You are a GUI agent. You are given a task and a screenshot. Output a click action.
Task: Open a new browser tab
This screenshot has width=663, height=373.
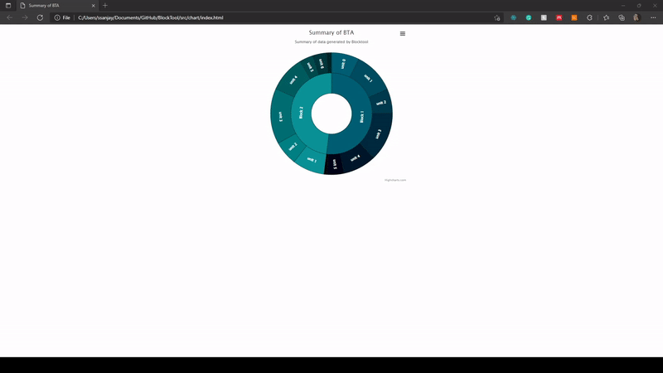click(x=105, y=6)
